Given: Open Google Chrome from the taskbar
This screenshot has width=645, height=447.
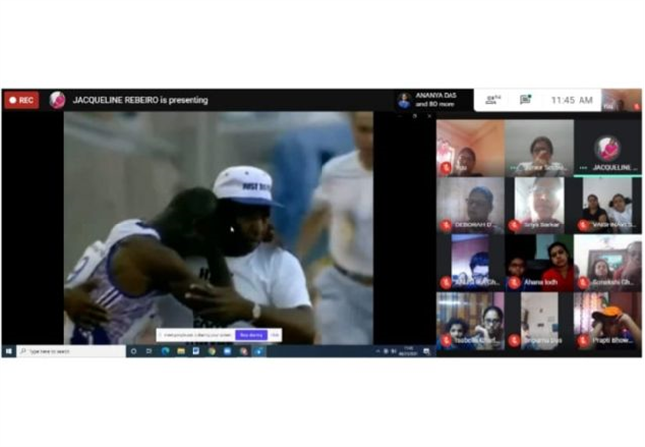Looking at the screenshot, I should click(x=212, y=351).
